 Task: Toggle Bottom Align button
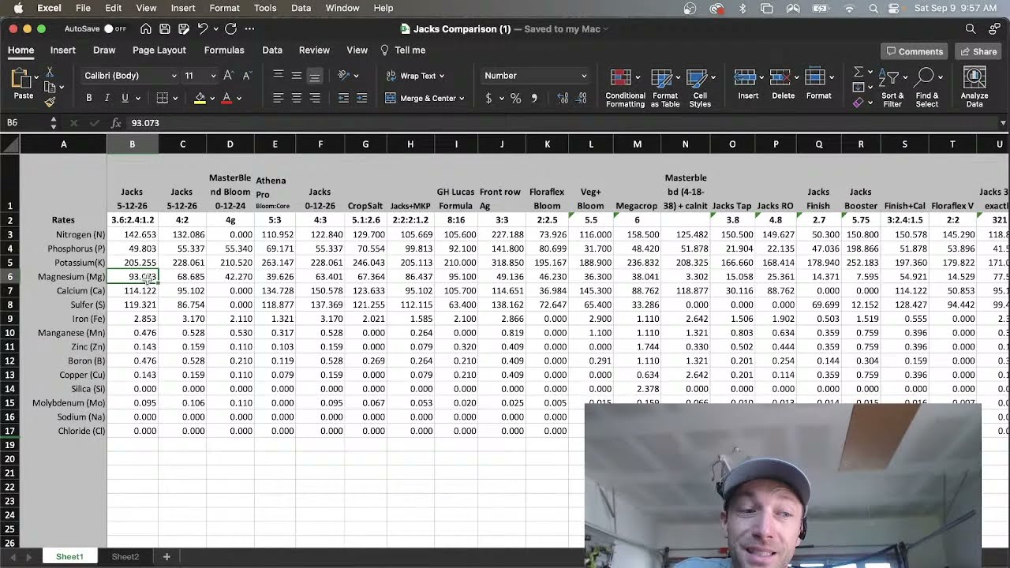tap(315, 76)
